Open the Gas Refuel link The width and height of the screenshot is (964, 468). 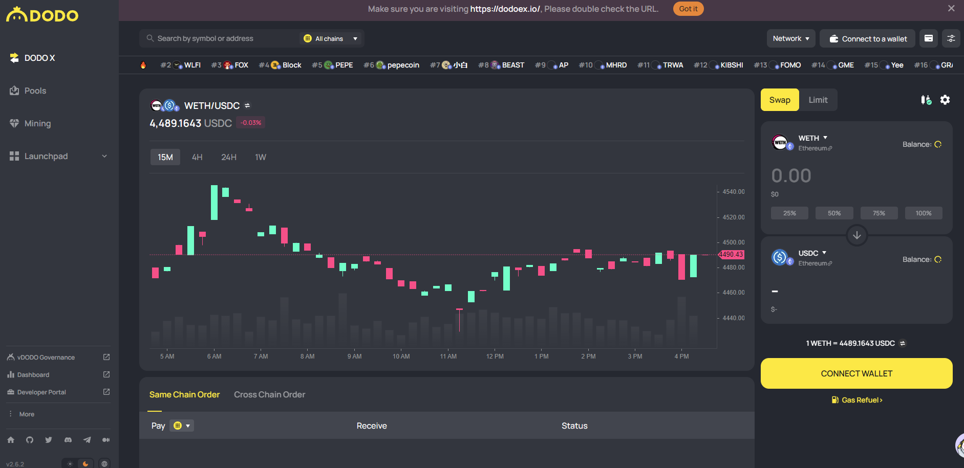858,400
